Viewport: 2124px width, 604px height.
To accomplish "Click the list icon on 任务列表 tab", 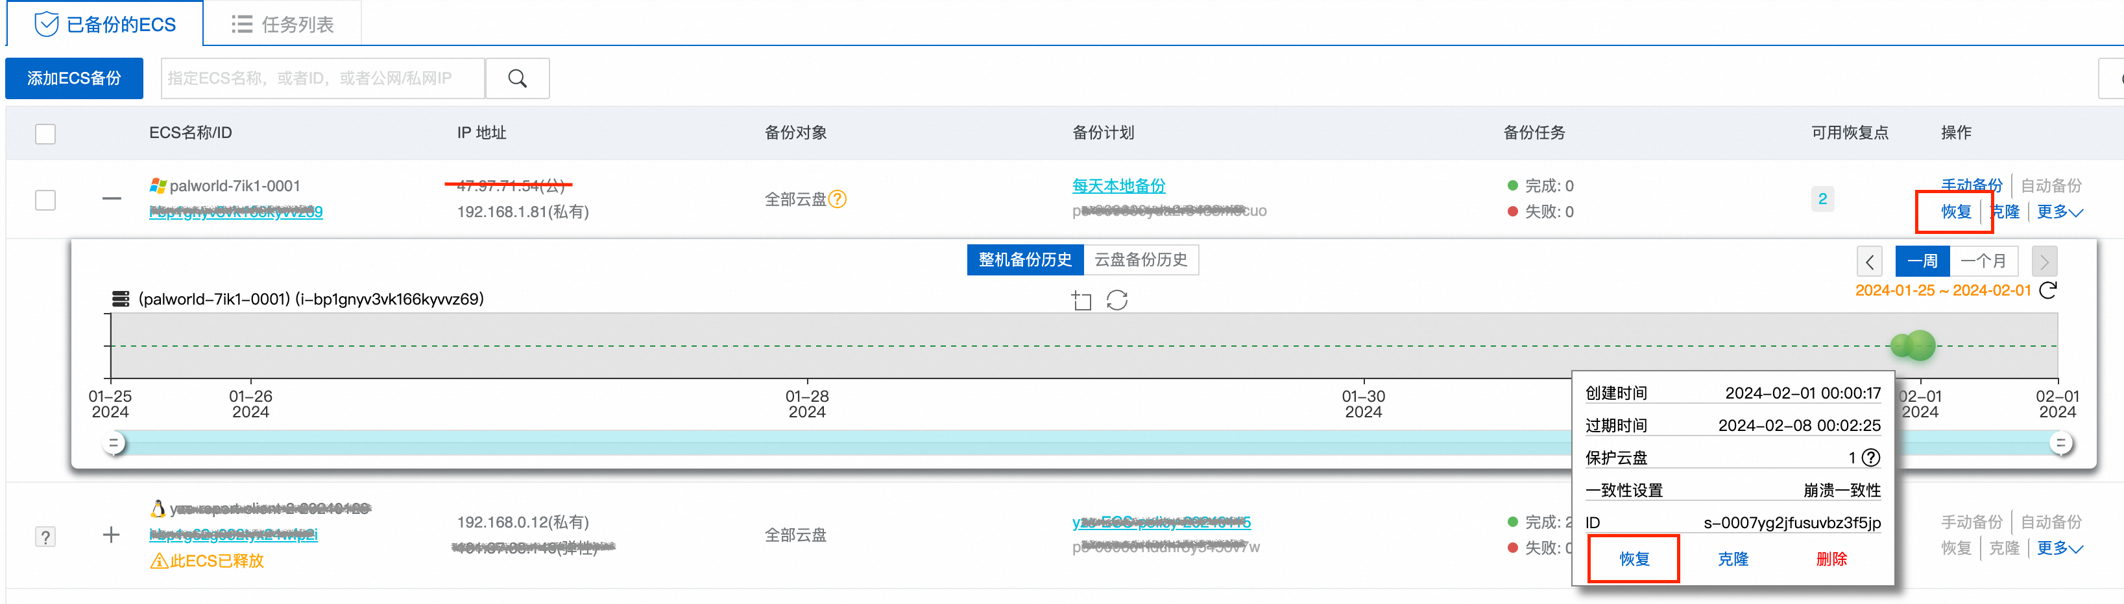I will point(241,24).
